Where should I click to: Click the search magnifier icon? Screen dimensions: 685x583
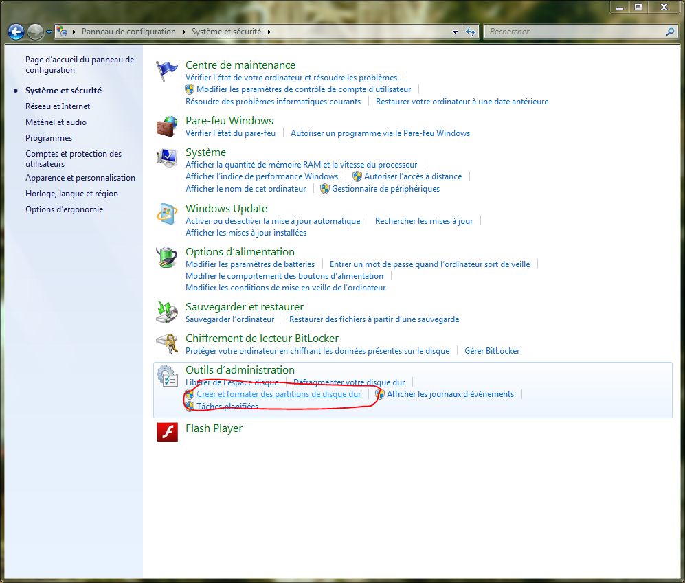[670, 32]
